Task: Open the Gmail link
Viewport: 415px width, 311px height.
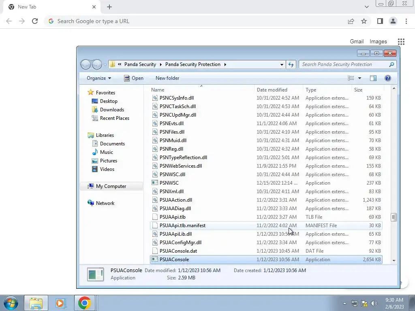Action: [x=357, y=42]
